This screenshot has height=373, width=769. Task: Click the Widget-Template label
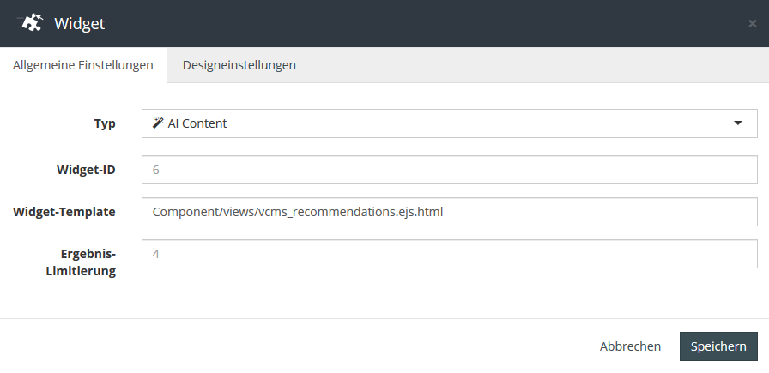click(x=64, y=211)
